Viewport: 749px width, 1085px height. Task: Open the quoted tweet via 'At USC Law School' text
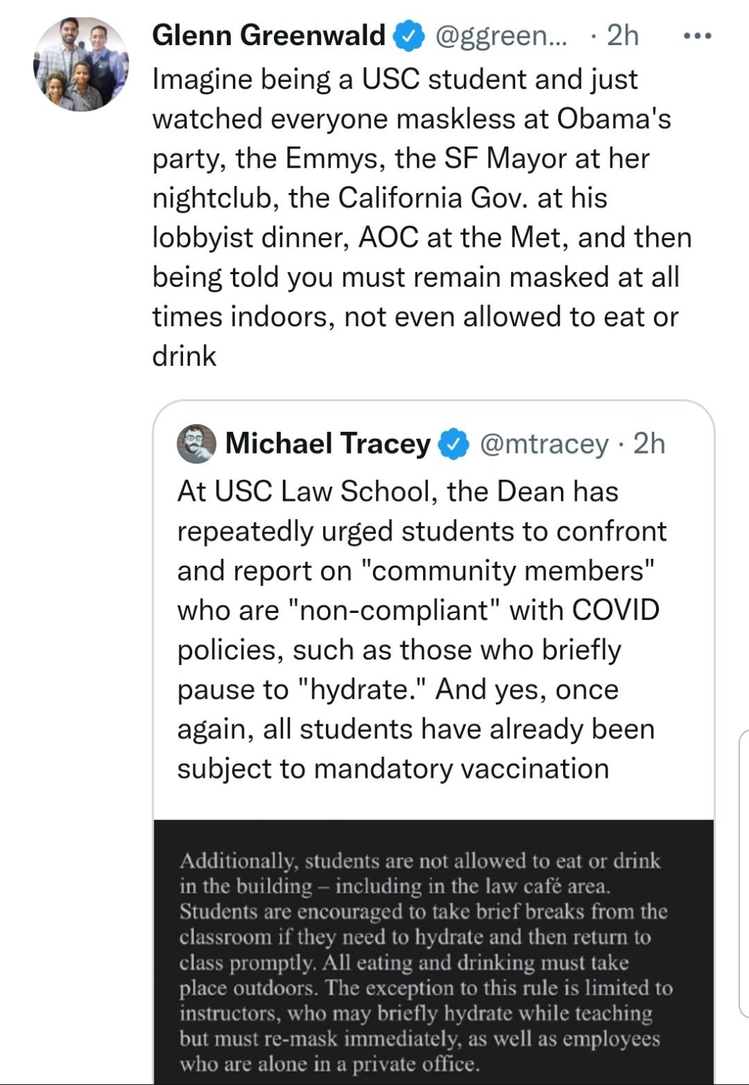click(x=397, y=491)
